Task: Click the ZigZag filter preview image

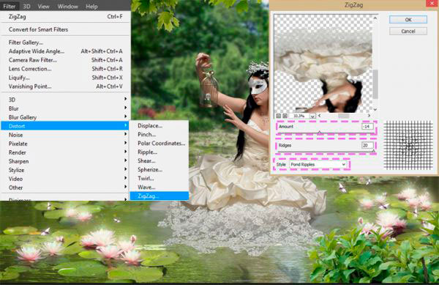Action: [x=323, y=63]
